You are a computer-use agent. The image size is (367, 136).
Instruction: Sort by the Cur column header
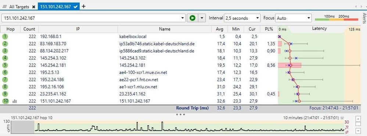click(252, 29)
